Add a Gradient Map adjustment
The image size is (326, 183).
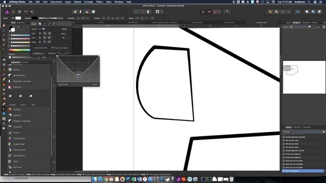19,144
